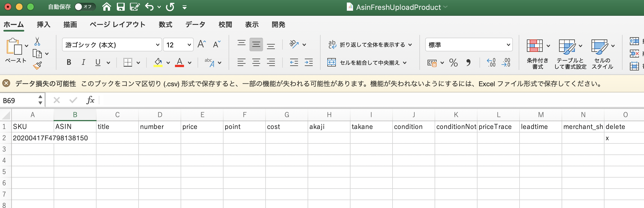Increase decimal places

click(x=491, y=62)
